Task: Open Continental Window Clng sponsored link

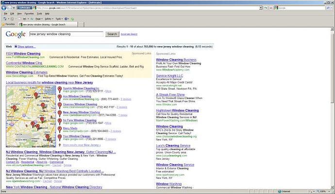Action: pyautogui.click(x=24, y=63)
